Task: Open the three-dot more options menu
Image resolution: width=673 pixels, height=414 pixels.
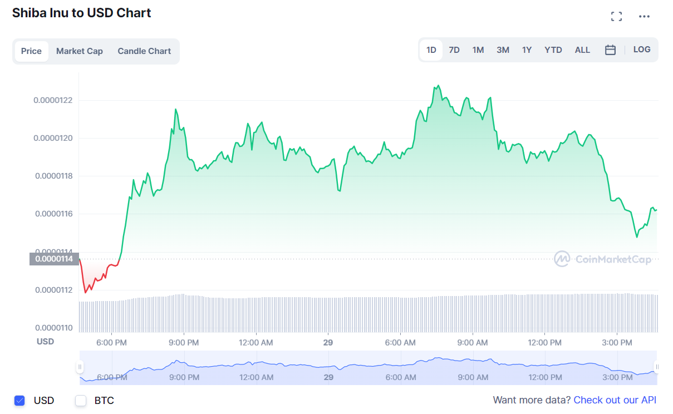Action: [x=644, y=17]
